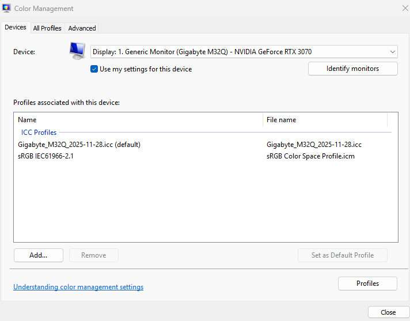Open the Profiles button menu
Image resolution: width=410 pixels, height=321 pixels.
(x=367, y=284)
